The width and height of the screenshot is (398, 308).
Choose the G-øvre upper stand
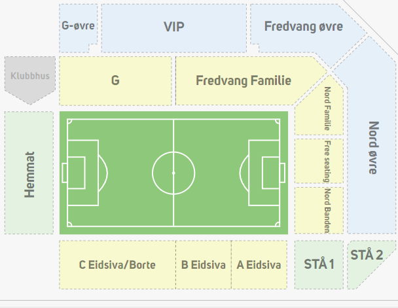(x=78, y=27)
